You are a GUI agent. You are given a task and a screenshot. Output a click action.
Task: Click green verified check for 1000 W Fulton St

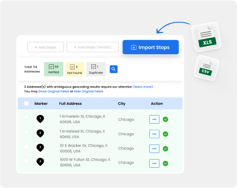(165, 163)
